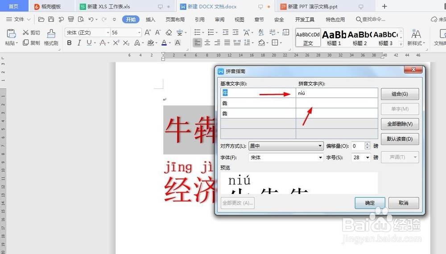Screen dimensions: 446x254
Task: Switch to the 页面布局 ribbon tab
Action: 175,19
